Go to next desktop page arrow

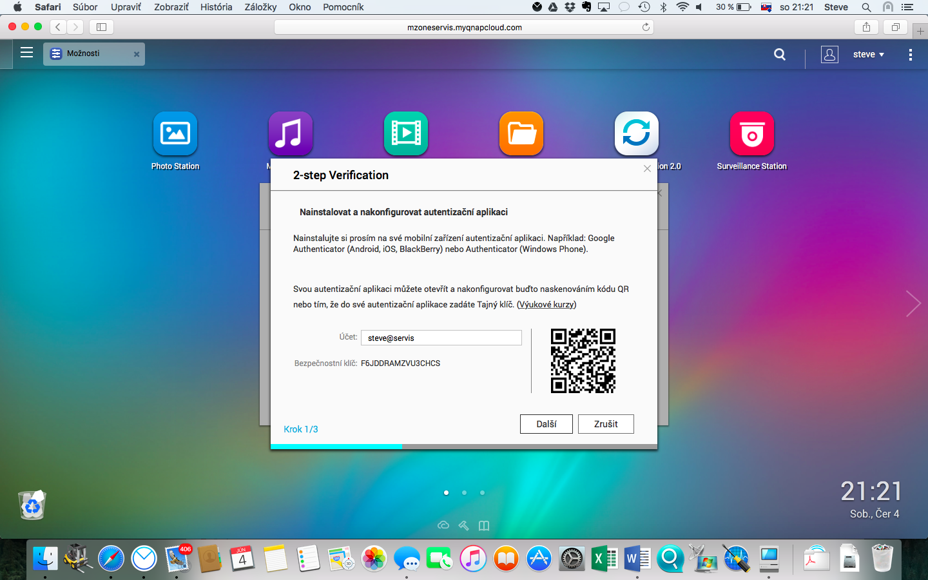click(x=913, y=304)
